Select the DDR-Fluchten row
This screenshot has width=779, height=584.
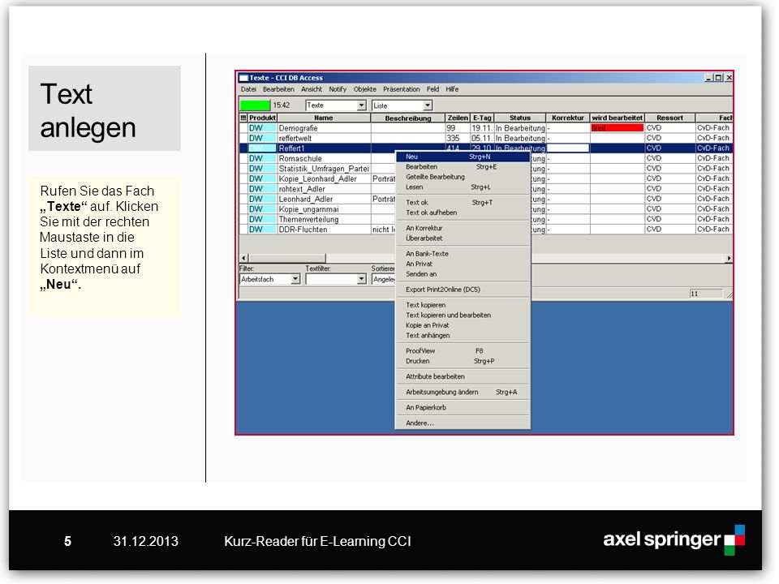[486, 230]
